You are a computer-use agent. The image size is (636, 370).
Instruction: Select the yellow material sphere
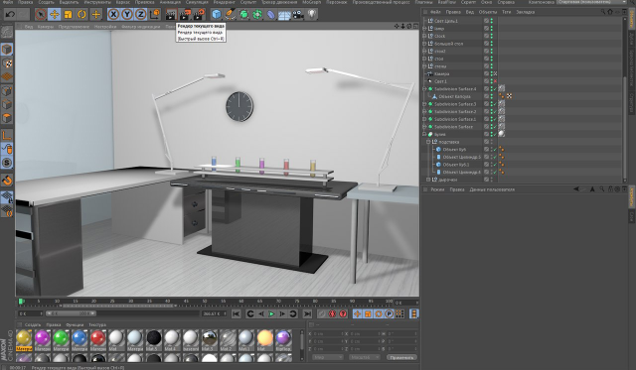[24, 337]
